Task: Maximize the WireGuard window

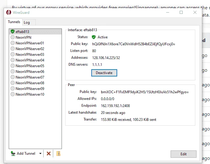Action: 181,12
